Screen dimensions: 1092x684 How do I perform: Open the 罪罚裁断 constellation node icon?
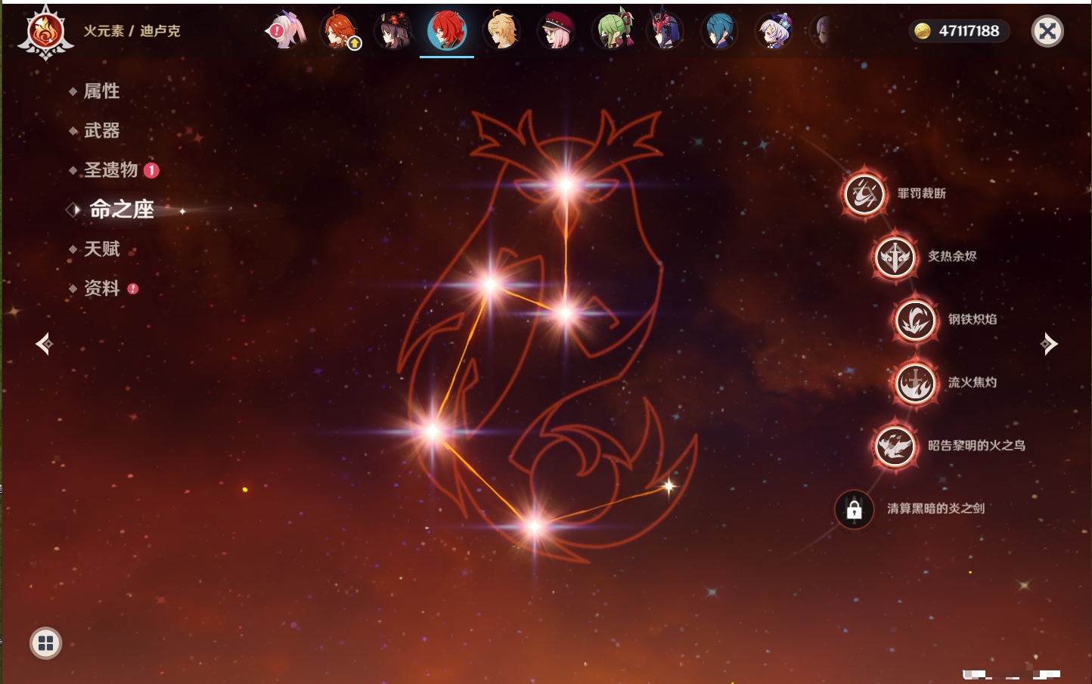point(864,193)
